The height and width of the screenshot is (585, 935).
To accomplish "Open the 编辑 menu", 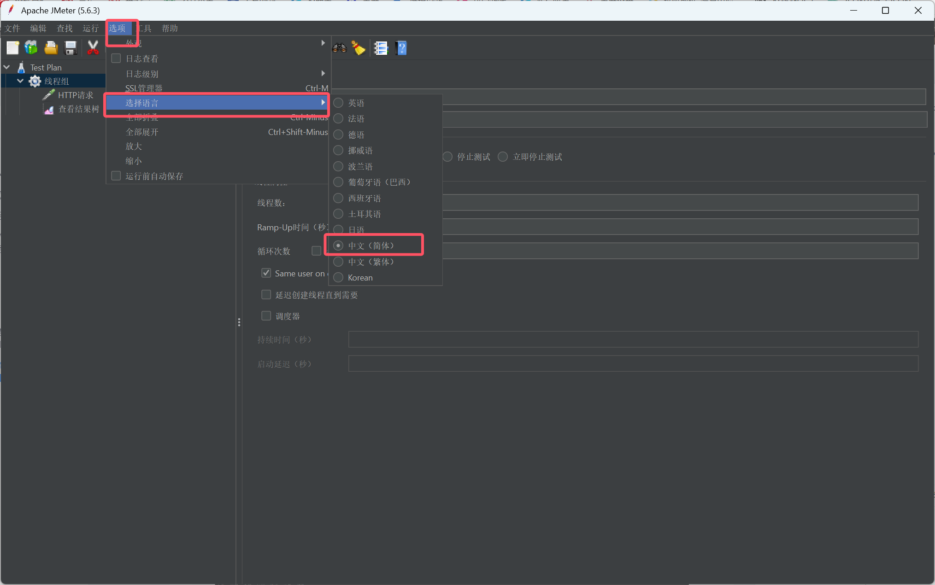I will (x=38, y=28).
